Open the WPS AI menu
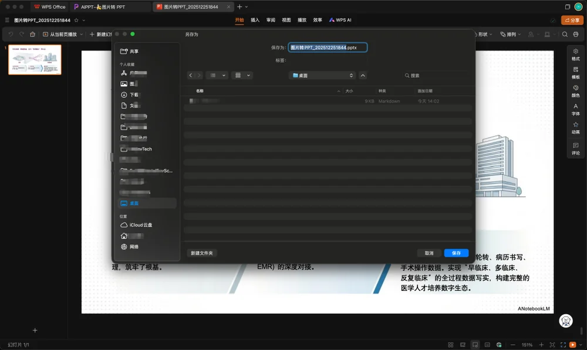The image size is (587, 350). pos(340,20)
